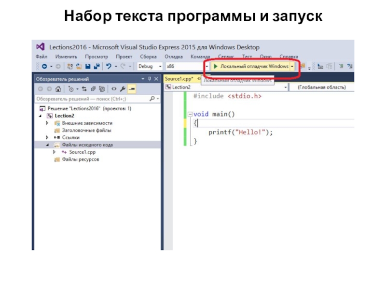Viewport: 386px width, 290px height.
Task: Click the View Code icon in Solution Explorer
Action: pos(114,89)
